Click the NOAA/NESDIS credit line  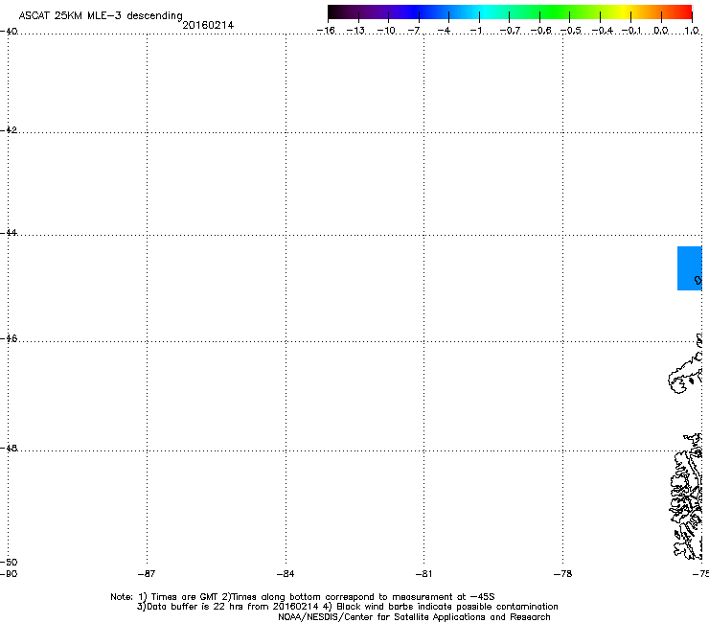[414, 617]
